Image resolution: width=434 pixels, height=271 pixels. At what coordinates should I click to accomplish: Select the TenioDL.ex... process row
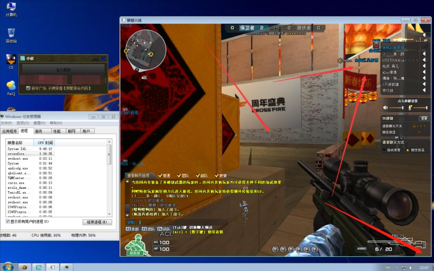[30, 192]
